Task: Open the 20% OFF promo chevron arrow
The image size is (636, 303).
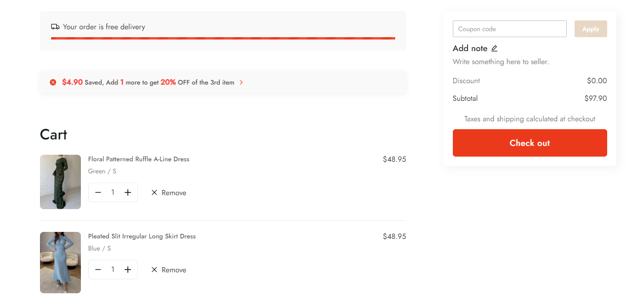Action: point(241,82)
